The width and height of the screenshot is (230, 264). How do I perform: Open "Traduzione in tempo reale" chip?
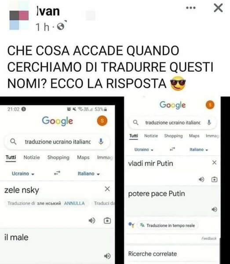tap(168, 225)
